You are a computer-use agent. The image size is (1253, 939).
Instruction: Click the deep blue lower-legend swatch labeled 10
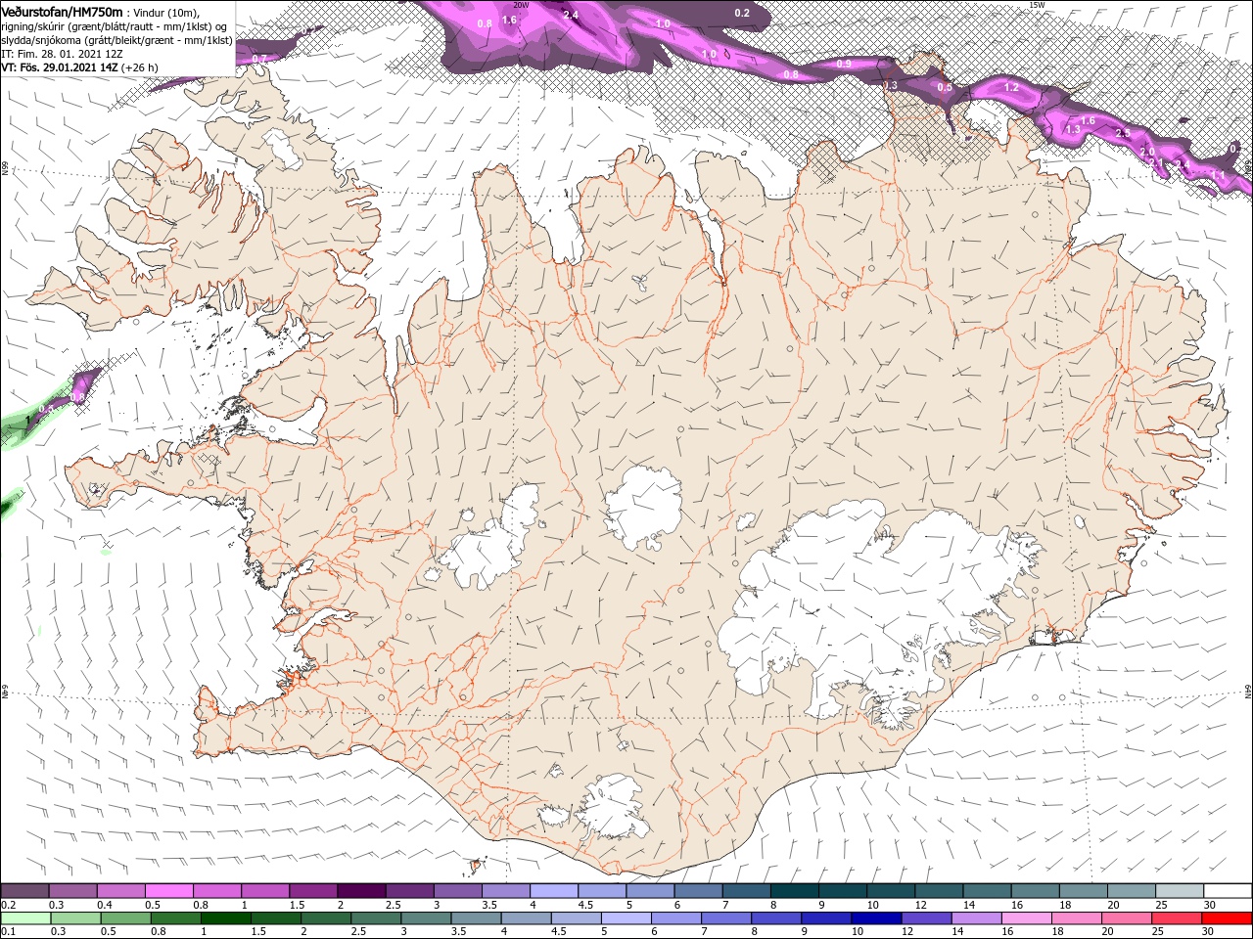[x=875, y=918]
